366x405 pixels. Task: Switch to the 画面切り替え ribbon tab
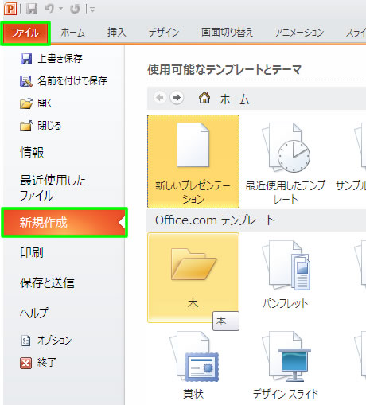click(x=227, y=33)
